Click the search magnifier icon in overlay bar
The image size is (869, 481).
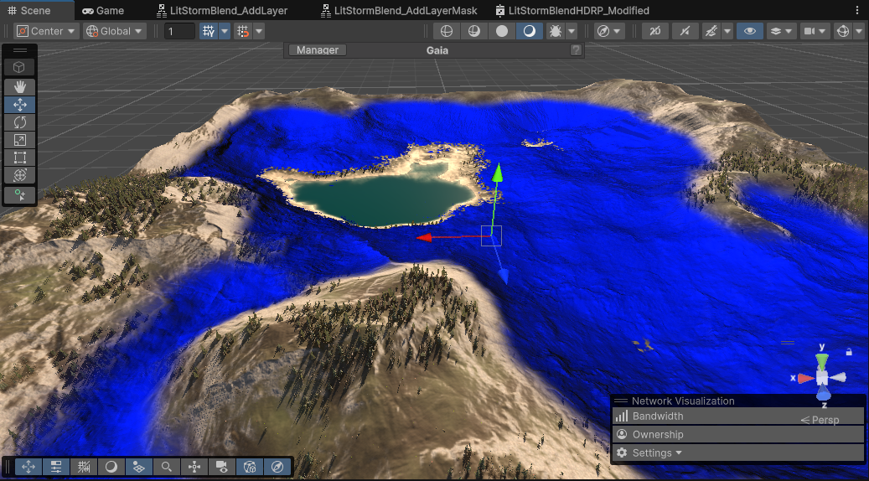[167, 467]
